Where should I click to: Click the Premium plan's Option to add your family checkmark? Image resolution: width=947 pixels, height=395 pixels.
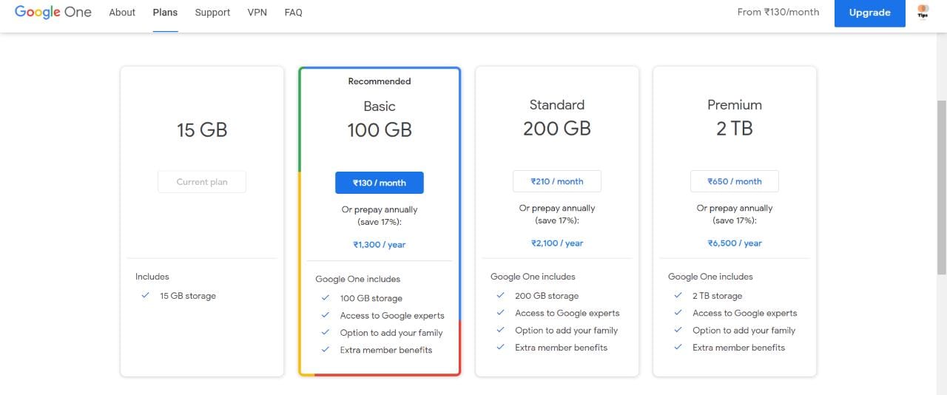coord(678,330)
